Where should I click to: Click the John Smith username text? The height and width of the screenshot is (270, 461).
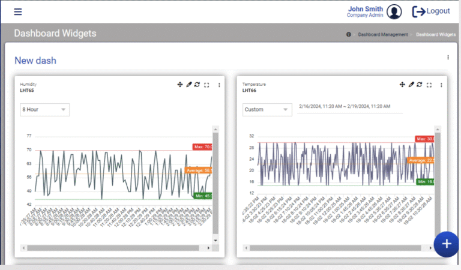point(366,9)
